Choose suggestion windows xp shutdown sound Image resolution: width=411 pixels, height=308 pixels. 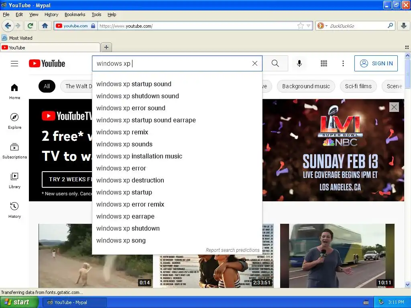177,96
